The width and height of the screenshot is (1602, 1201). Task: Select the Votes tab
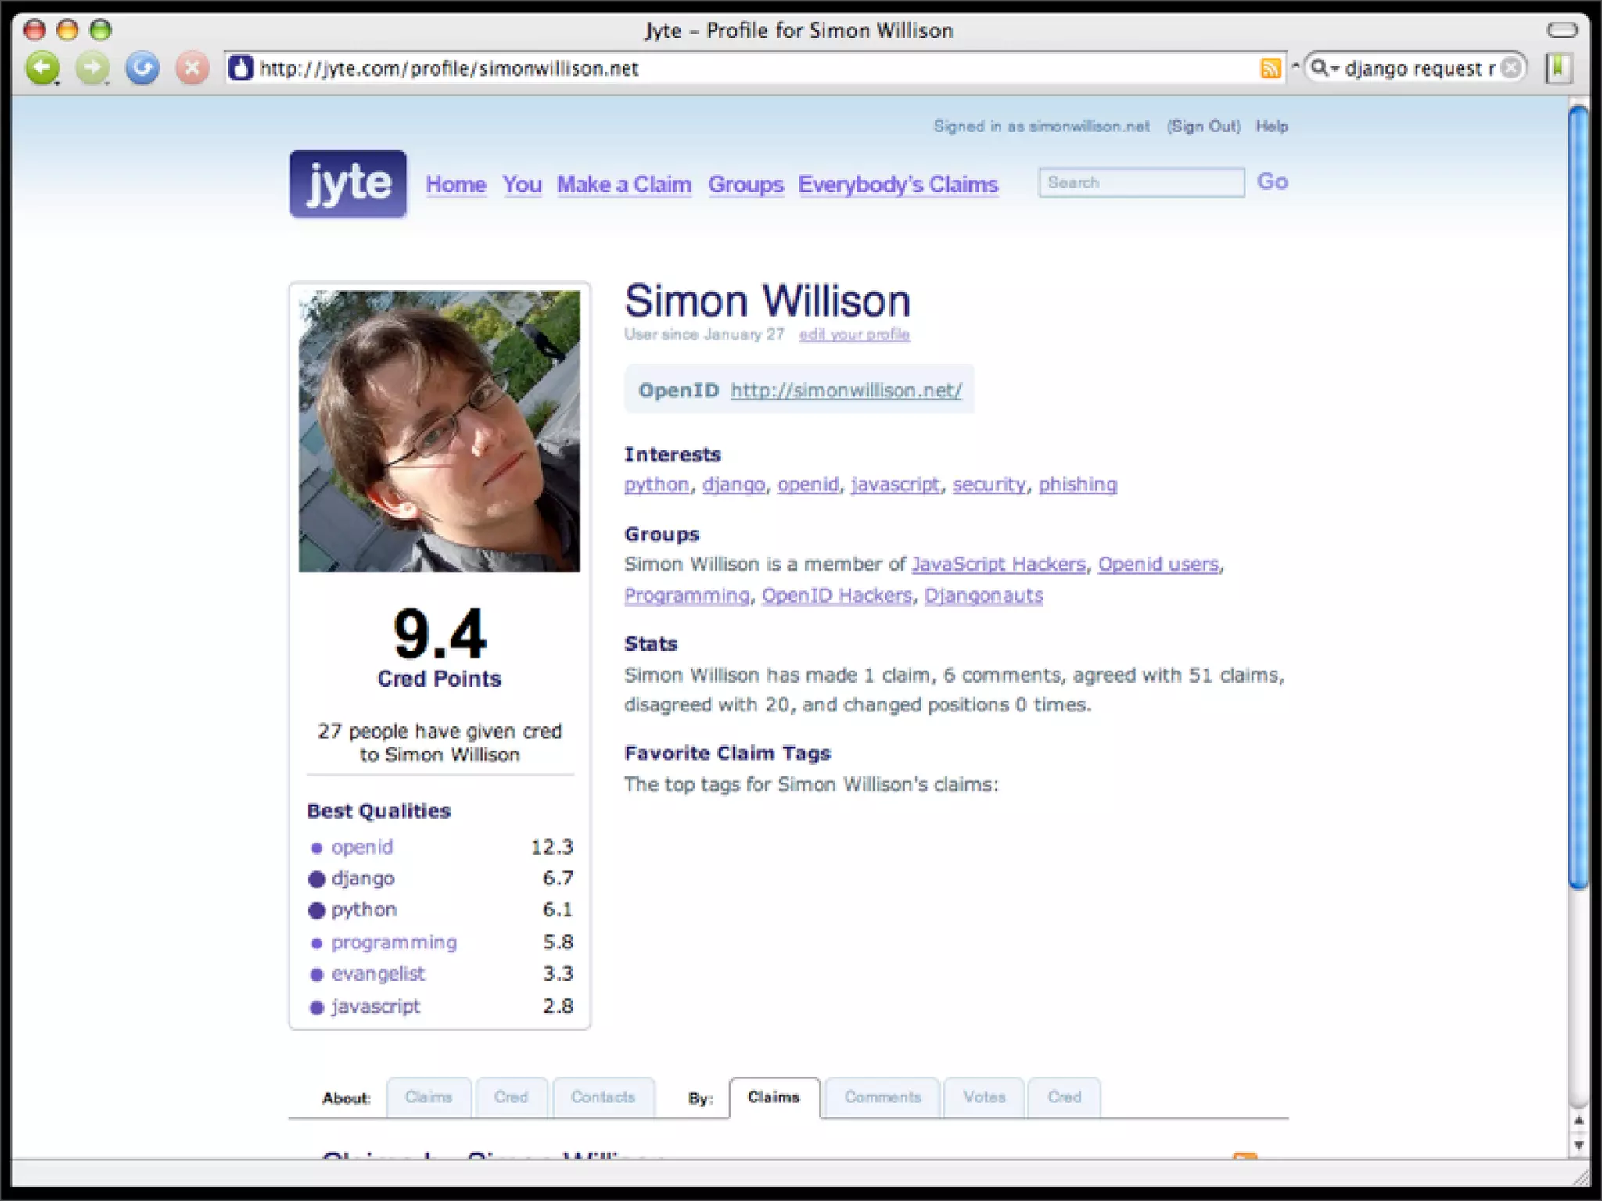(984, 1097)
